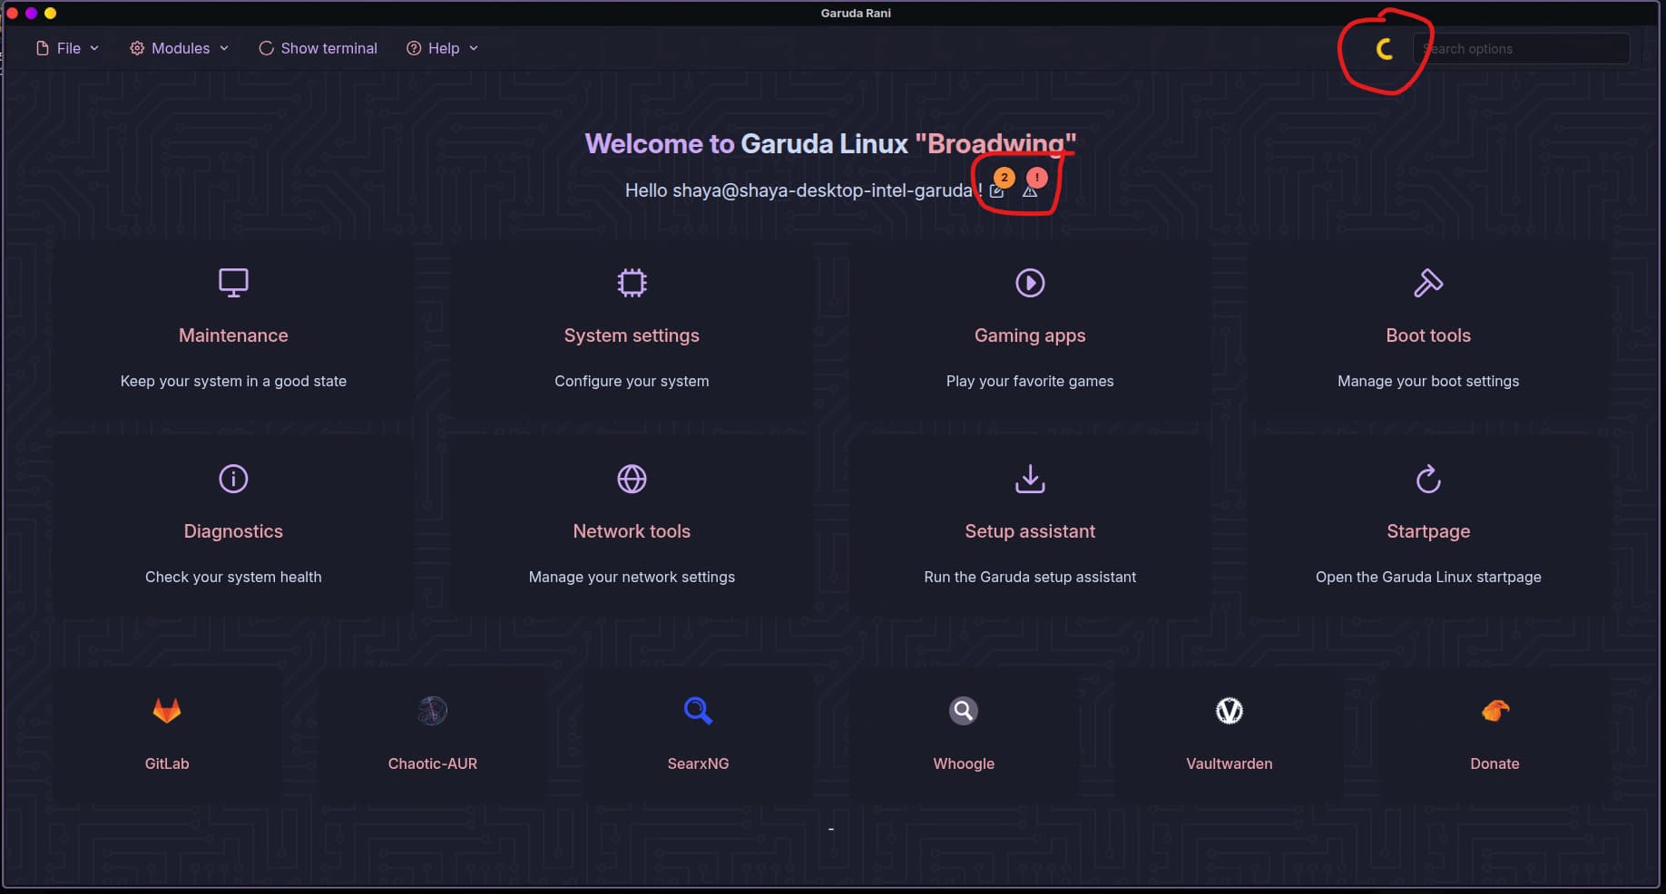Image resolution: width=1666 pixels, height=894 pixels.
Task: Click the Hello shaya@shaya-desktop-intel-garuda greeting
Action: 803,190
